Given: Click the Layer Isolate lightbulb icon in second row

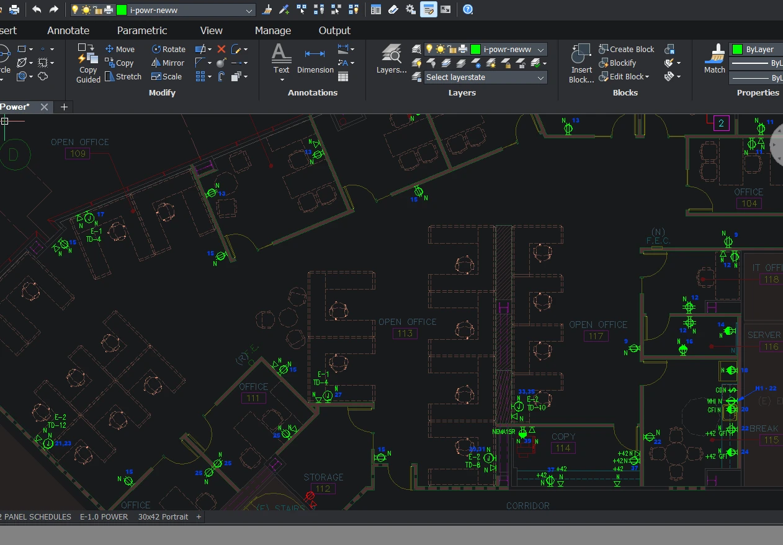Looking at the screenshot, I should [x=417, y=63].
